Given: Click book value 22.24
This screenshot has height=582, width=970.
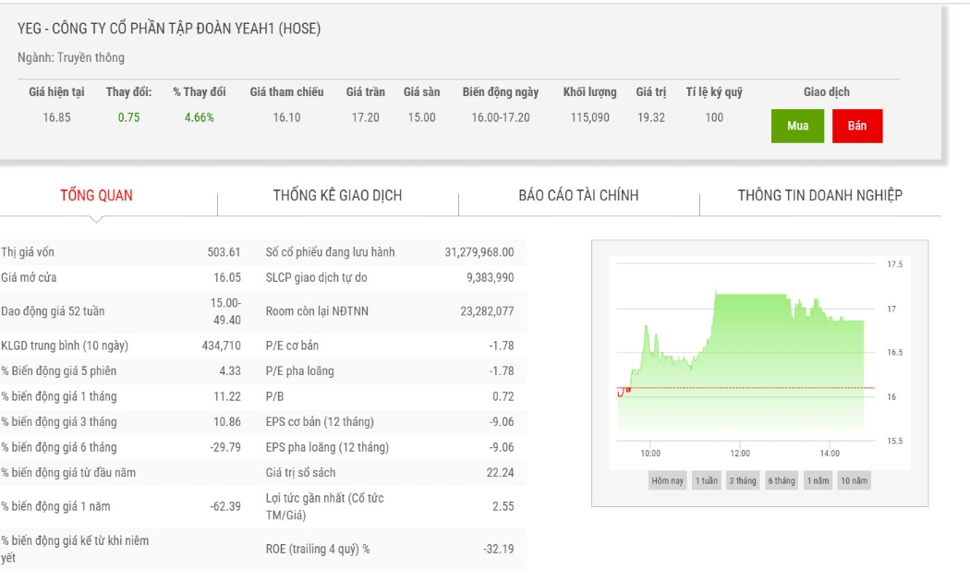Looking at the screenshot, I should (x=500, y=472).
